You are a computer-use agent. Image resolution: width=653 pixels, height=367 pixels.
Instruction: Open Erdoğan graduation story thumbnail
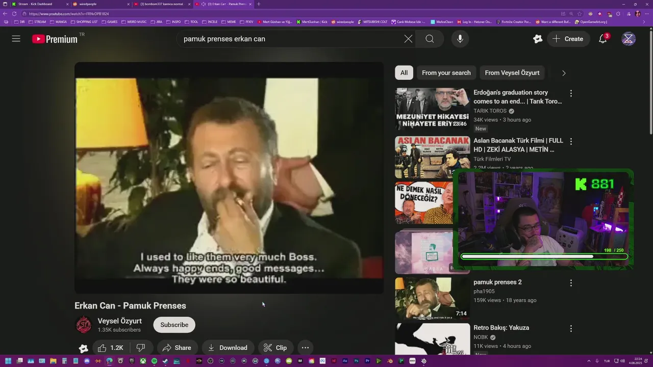pos(432,109)
